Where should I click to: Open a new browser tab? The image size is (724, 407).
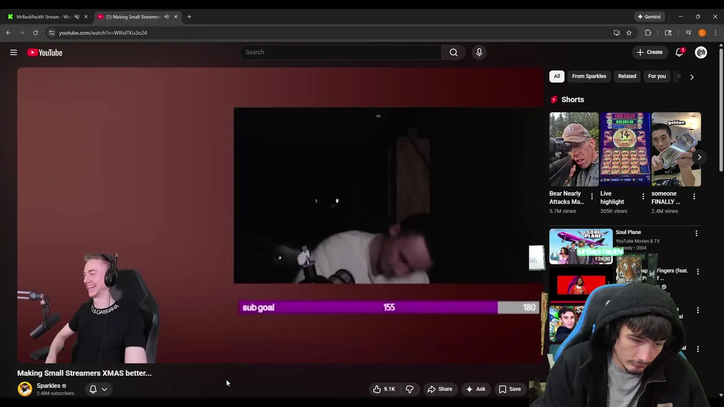(189, 16)
